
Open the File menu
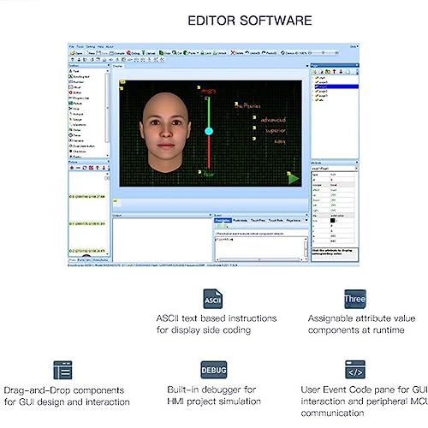pyautogui.click(x=71, y=46)
